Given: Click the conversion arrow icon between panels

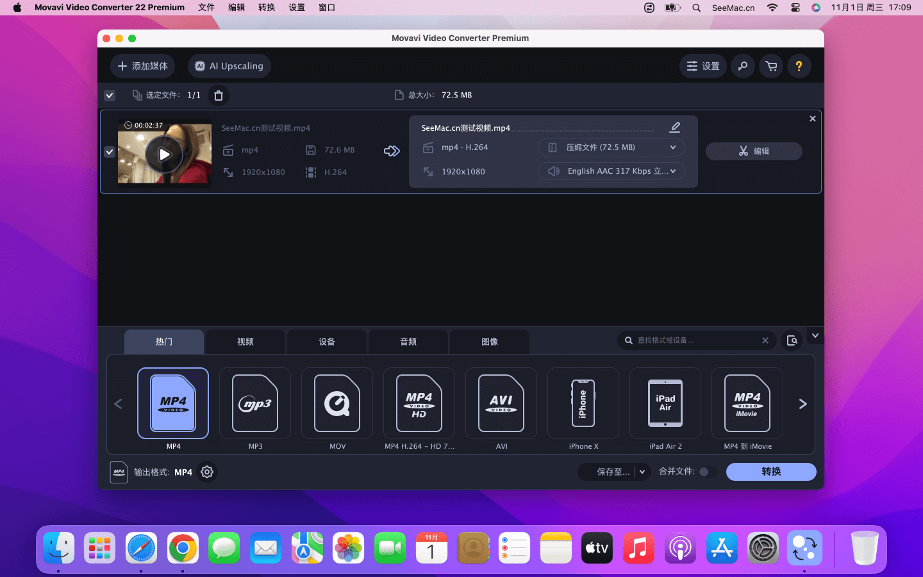Looking at the screenshot, I should [392, 151].
